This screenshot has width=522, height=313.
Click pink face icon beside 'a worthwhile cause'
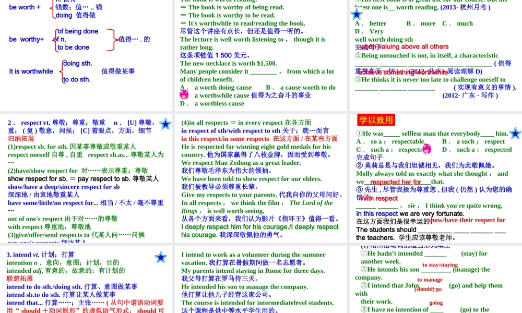(184, 94)
